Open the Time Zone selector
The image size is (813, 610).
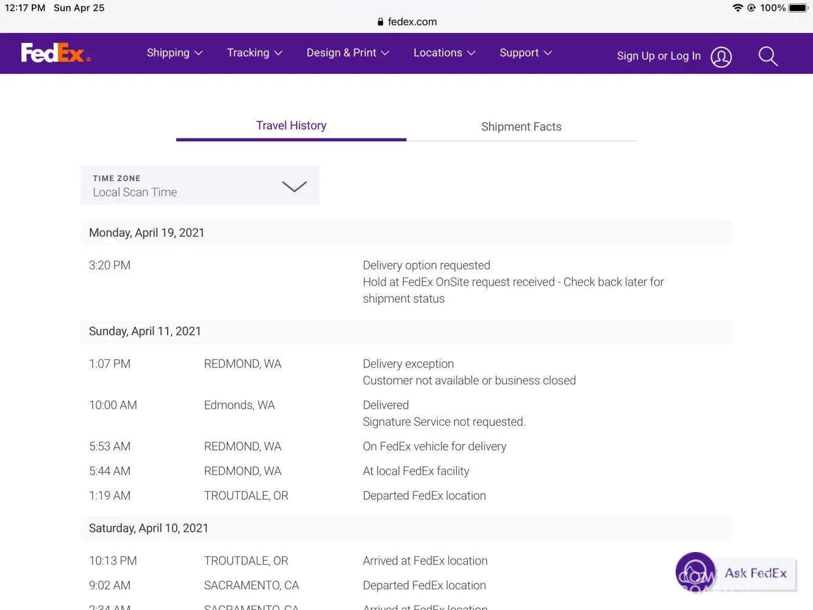click(x=200, y=185)
